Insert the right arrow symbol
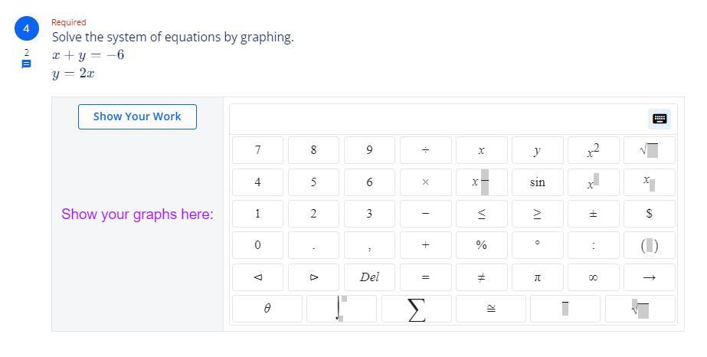The image size is (707, 357). tap(649, 277)
